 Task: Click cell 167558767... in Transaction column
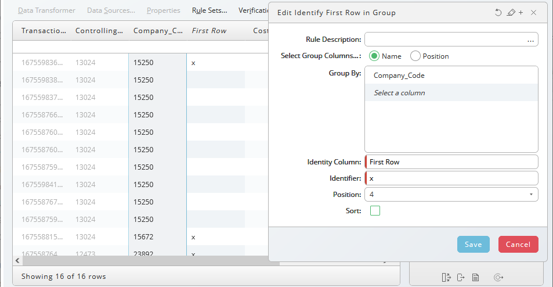pyautogui.click(x=42, y=202)
